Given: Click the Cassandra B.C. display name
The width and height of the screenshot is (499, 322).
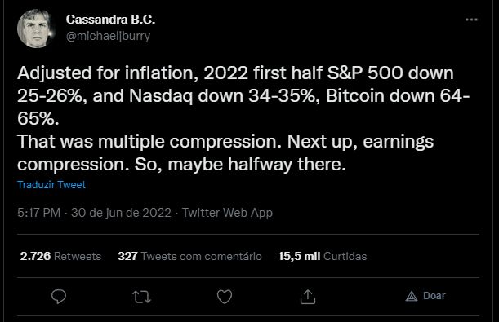Looking at the screenshot, I should coord(110,20).
